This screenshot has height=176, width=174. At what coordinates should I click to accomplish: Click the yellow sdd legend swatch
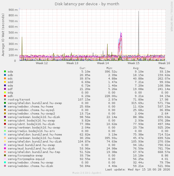click(x=5, y=82)
